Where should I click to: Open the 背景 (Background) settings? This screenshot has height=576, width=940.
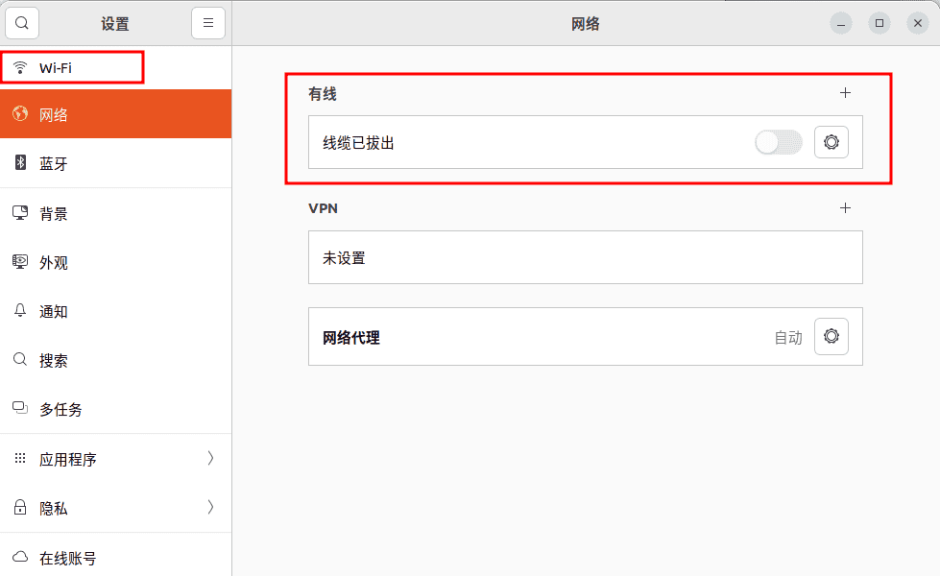tap(58, 213)
